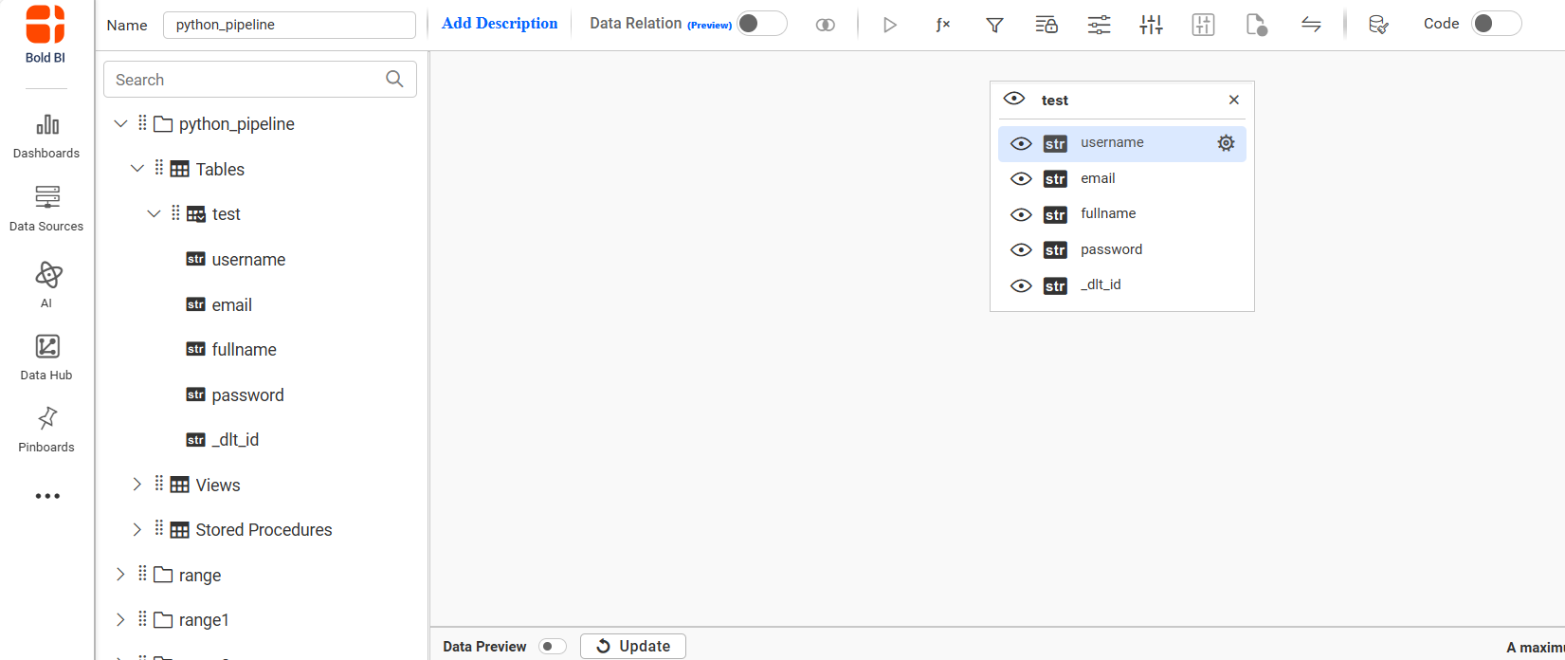Open Data Hub from the sidebar

tap(46, 357)
